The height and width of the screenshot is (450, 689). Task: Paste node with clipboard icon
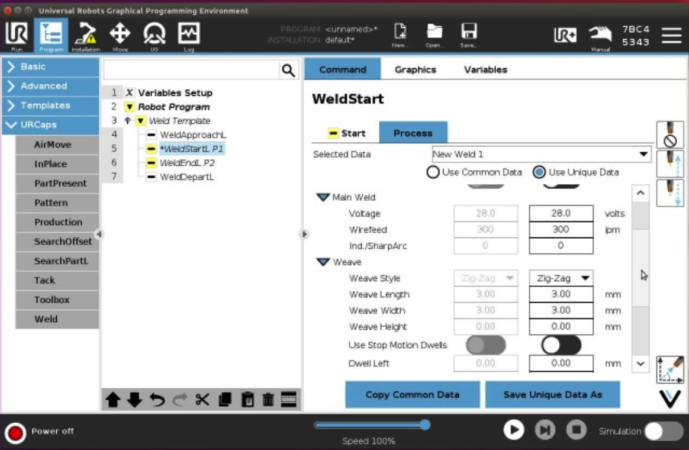tap(247, 400)
